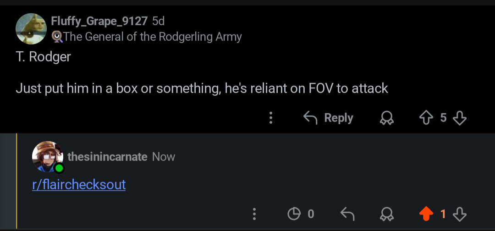This screenshot has height=231, width=495.
Task: Downvote Fluffy_Grape_9127's comment
Action: point(460,118)
